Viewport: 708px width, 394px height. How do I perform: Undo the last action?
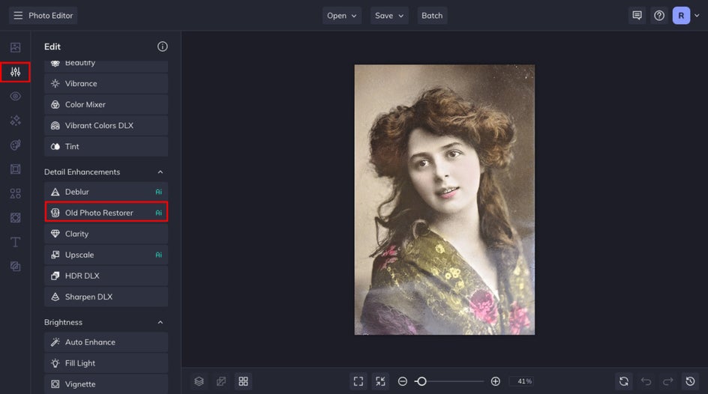(x=646, y=381)
